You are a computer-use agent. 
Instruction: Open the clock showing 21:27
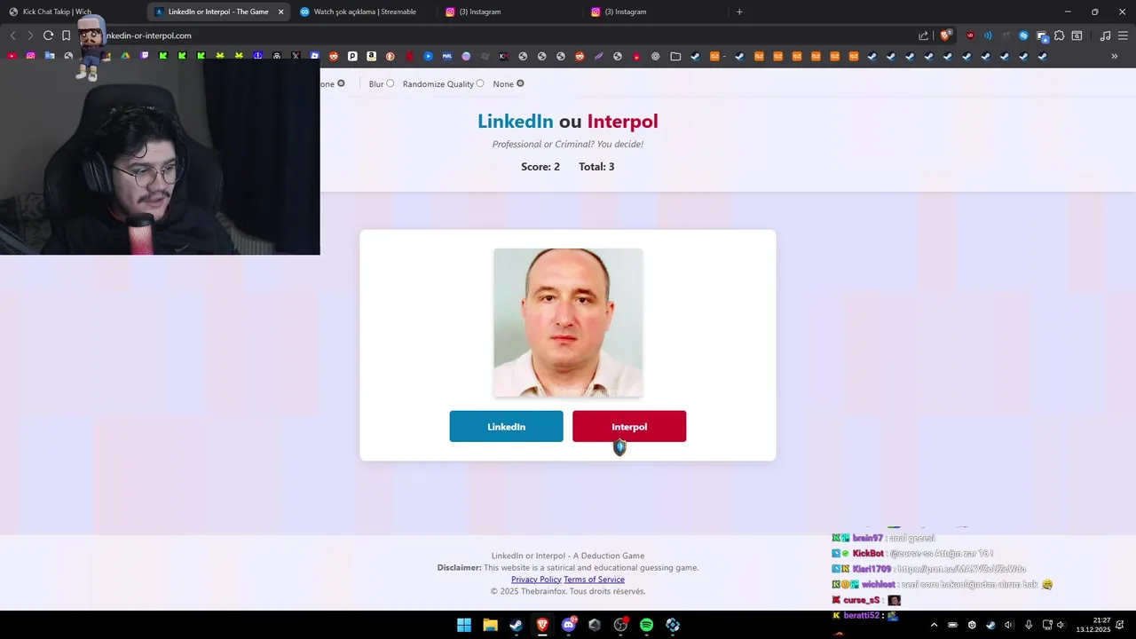click(1093, 625)
